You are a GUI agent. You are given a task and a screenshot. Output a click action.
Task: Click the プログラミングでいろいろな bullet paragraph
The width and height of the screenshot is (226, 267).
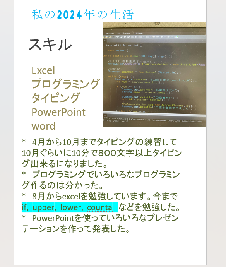(101, 175)
